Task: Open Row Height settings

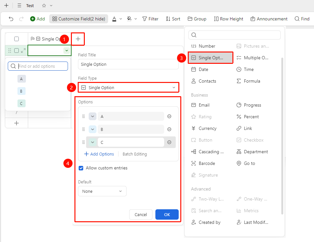Action: click(229, 19)
